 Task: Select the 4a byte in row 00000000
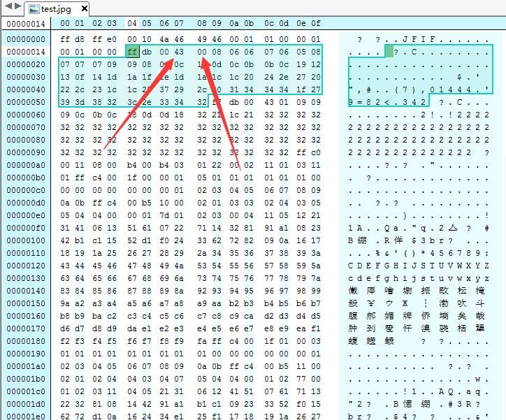click(164, 39)
